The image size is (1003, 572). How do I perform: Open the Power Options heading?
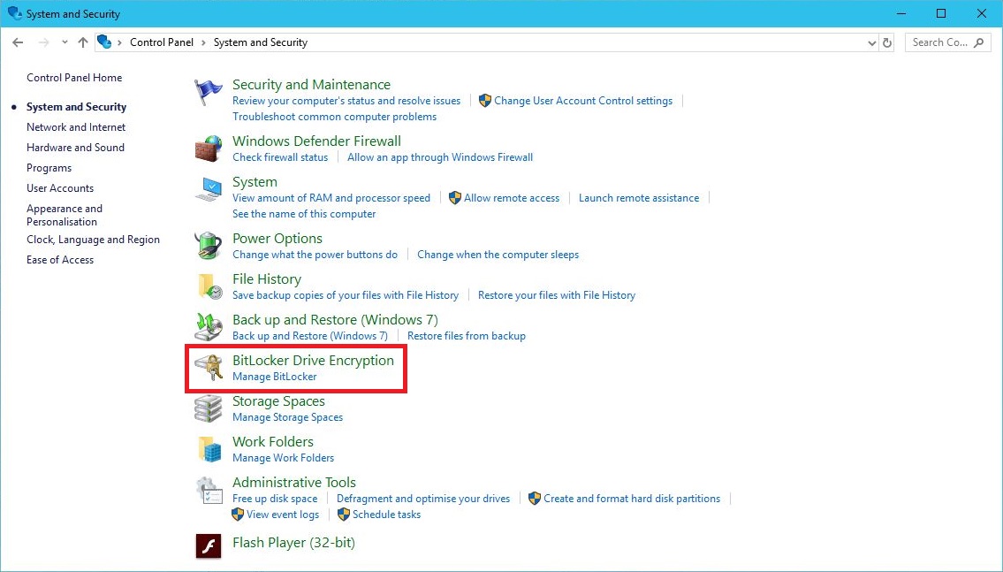(277, 238)
